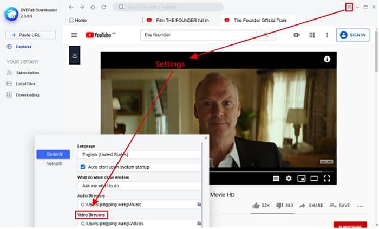
Task: Open more actions ellipsis below video
Action: click(x=361, y=206)
